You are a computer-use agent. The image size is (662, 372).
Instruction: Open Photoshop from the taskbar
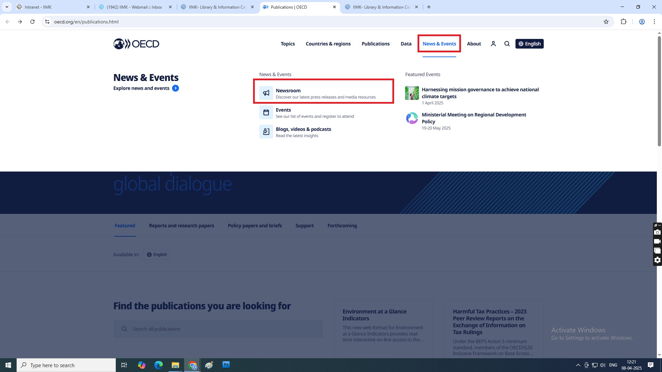(226, 365)
